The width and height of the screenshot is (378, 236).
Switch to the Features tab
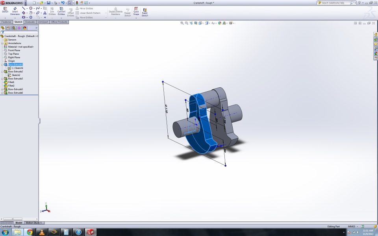(6, 22)
